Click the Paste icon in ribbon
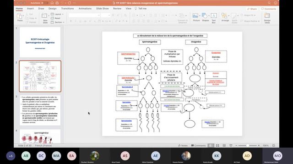 point(20,16)
